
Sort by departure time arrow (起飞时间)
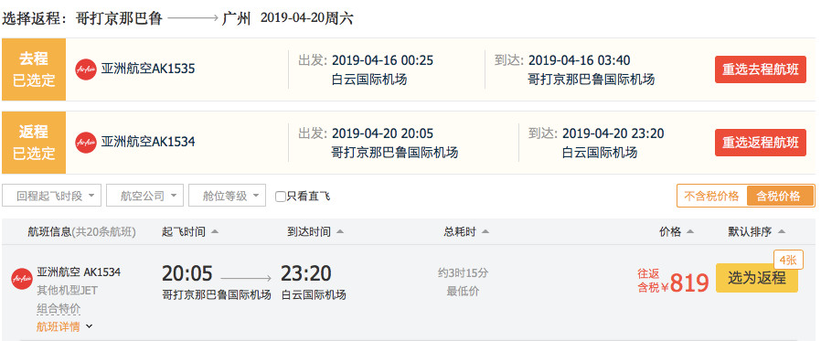tap(215, 231)
